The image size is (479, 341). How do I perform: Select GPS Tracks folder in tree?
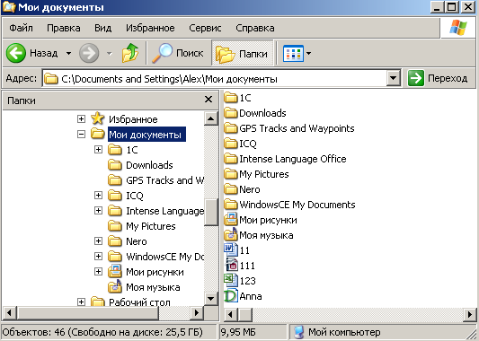pos(165,180)
